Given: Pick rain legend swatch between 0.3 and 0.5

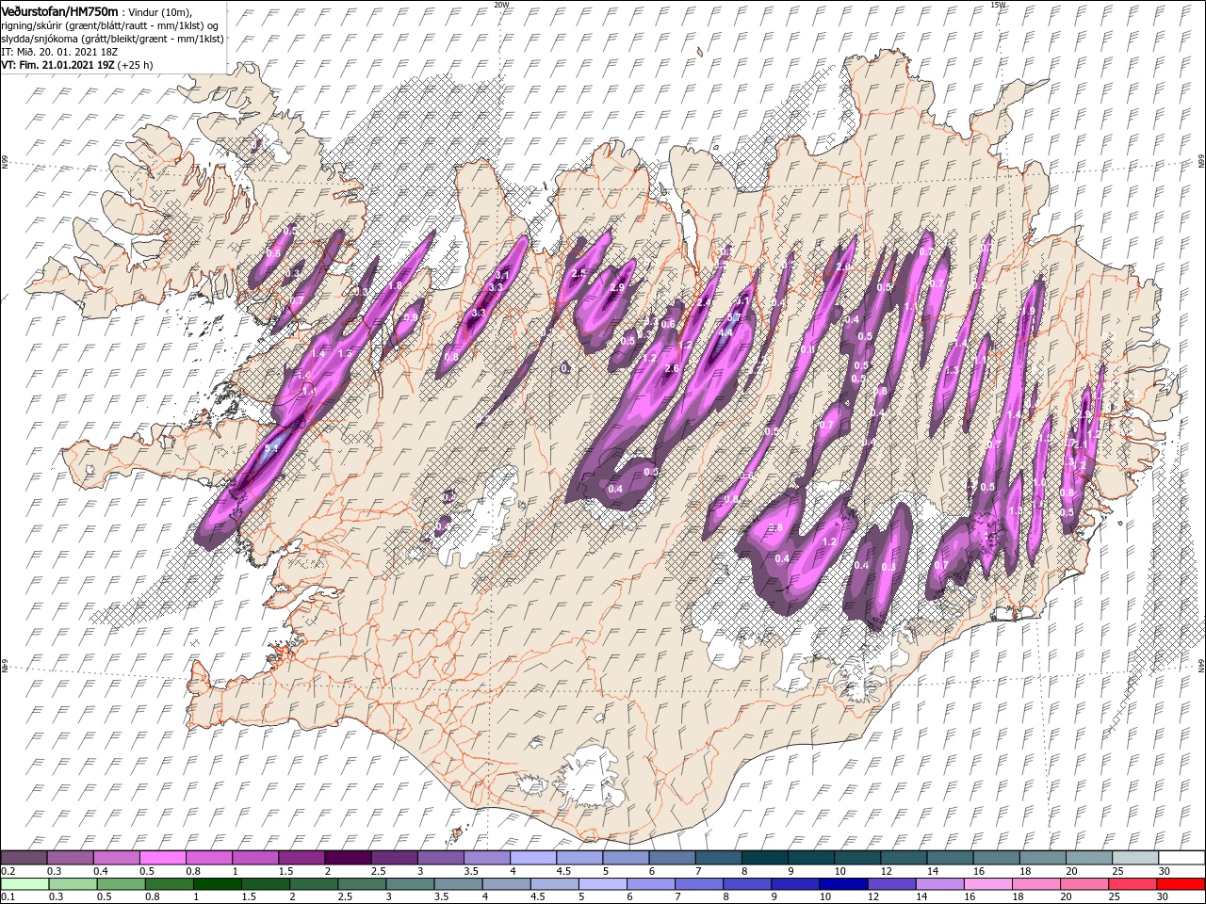Looking at the screenshot, I should coord(72,885).
